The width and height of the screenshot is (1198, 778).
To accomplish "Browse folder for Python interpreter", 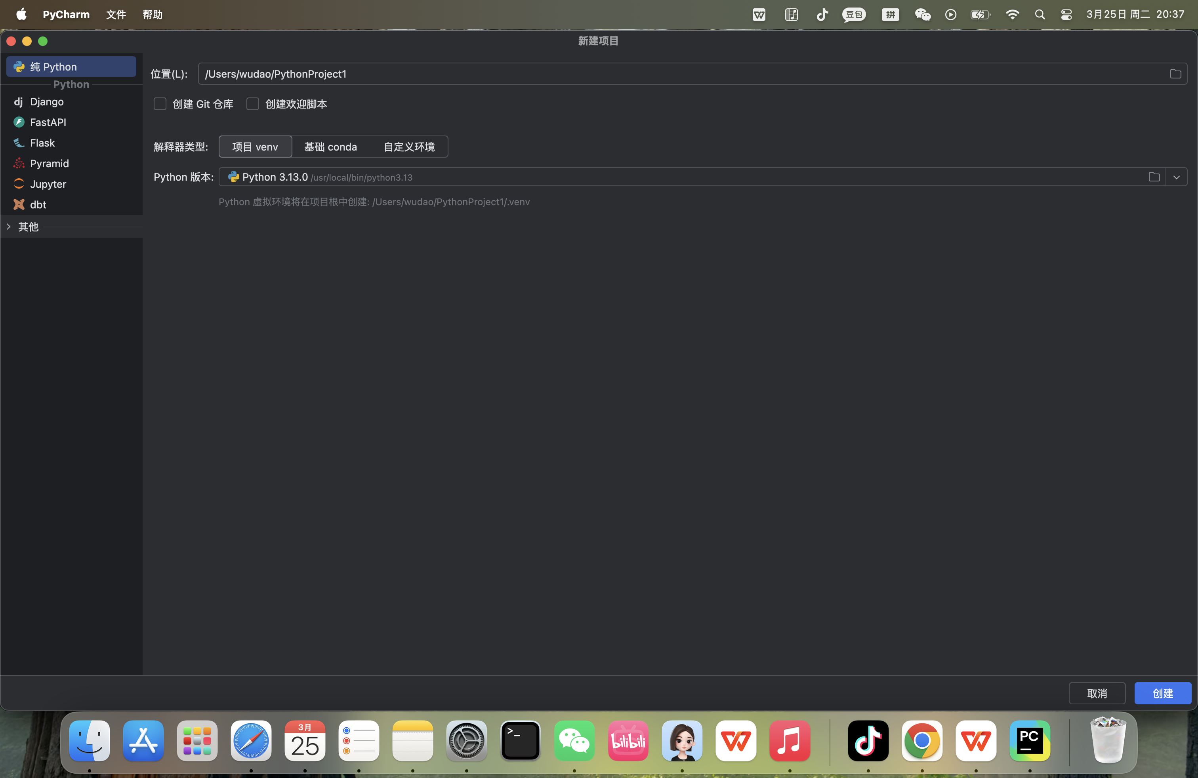I will 1154,177.
